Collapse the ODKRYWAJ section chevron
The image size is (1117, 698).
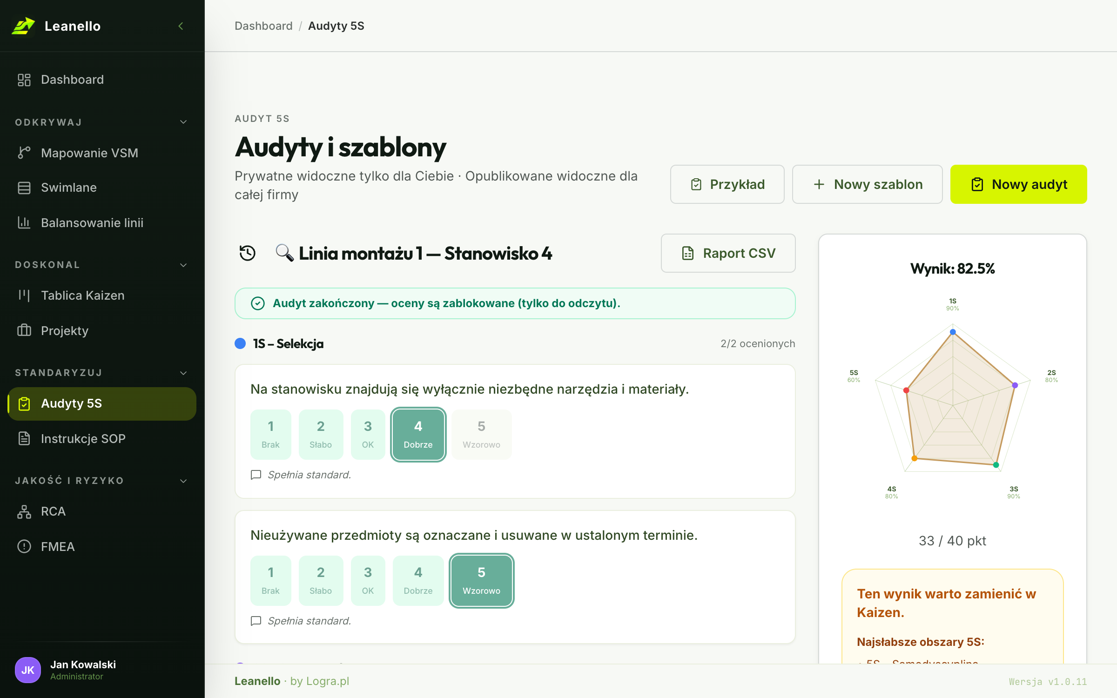coord(183,122)
